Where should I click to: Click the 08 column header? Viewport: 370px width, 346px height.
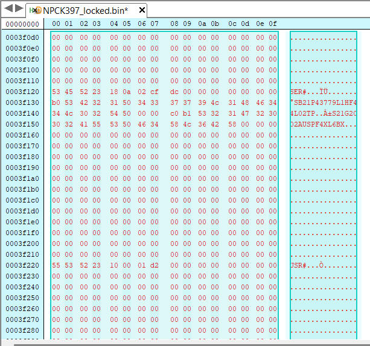(174, 24)
